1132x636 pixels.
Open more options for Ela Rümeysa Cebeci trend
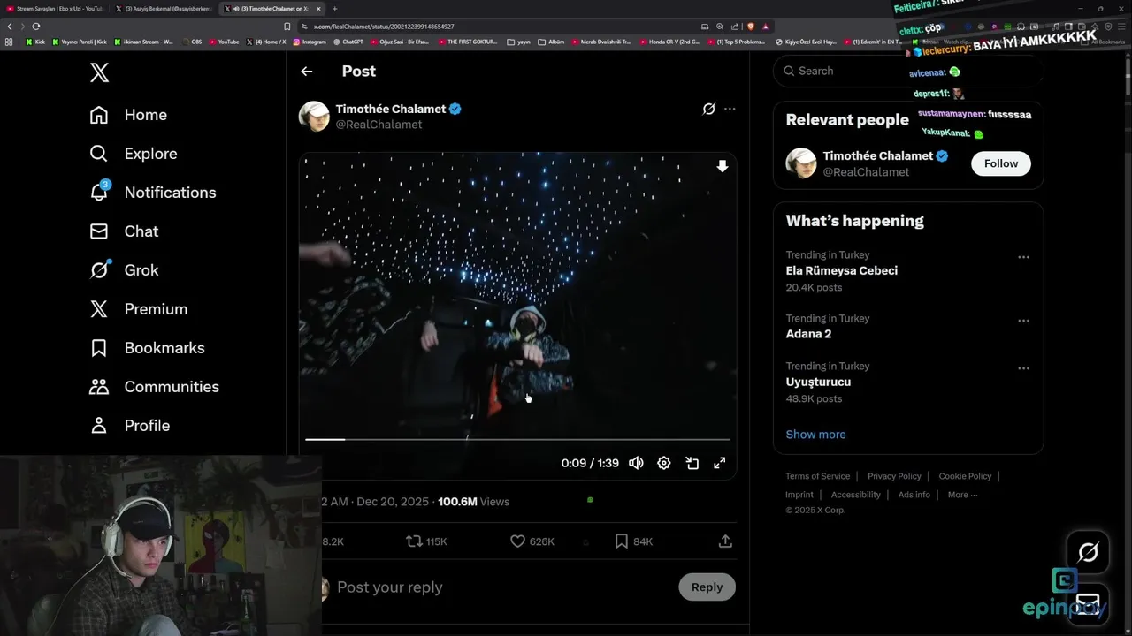[1023, 257]
